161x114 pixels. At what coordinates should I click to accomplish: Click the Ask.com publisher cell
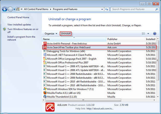point(112,47)
